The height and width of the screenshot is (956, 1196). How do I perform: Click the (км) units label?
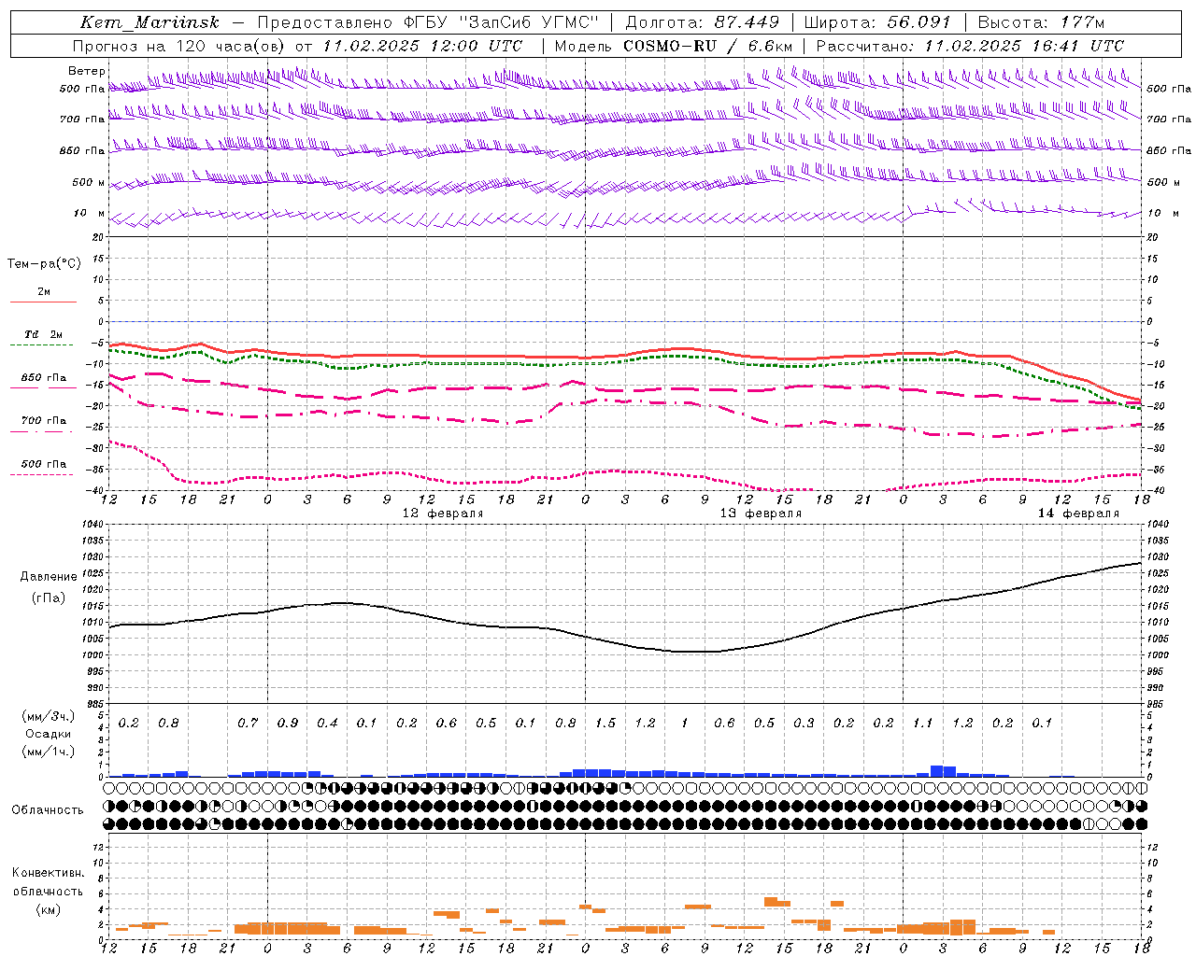tap(49, 908)
